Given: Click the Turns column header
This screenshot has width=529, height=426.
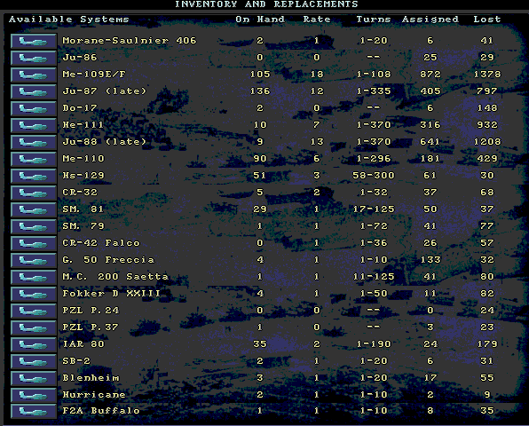Looking at the screenshot, I should click(x=374, y=20).
